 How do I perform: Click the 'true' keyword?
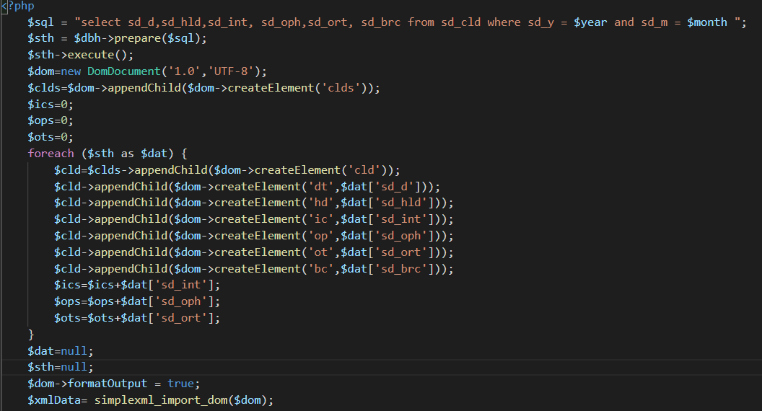tap(180, 384)
